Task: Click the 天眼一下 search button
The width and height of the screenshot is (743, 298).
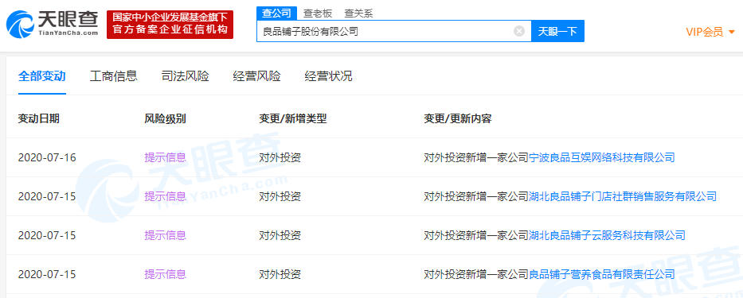Action: click(x=557, y=31)
